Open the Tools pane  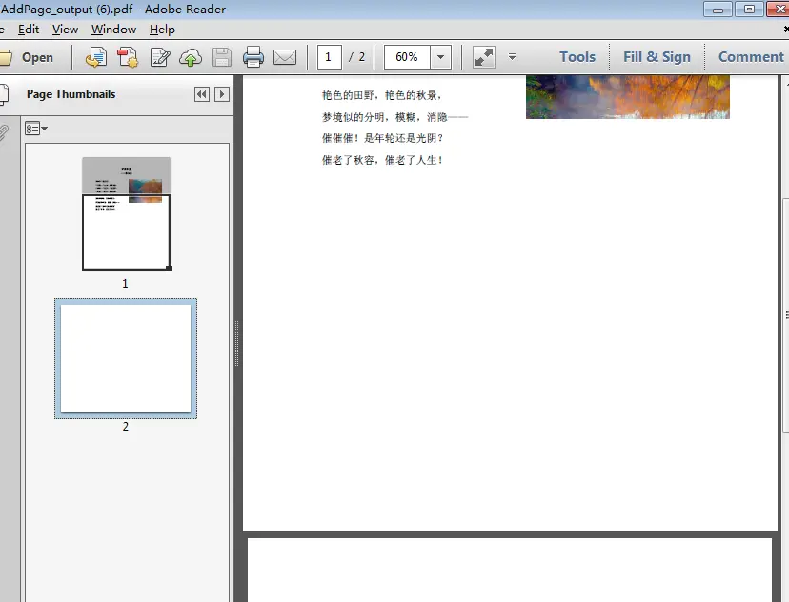tap(577, 57)
